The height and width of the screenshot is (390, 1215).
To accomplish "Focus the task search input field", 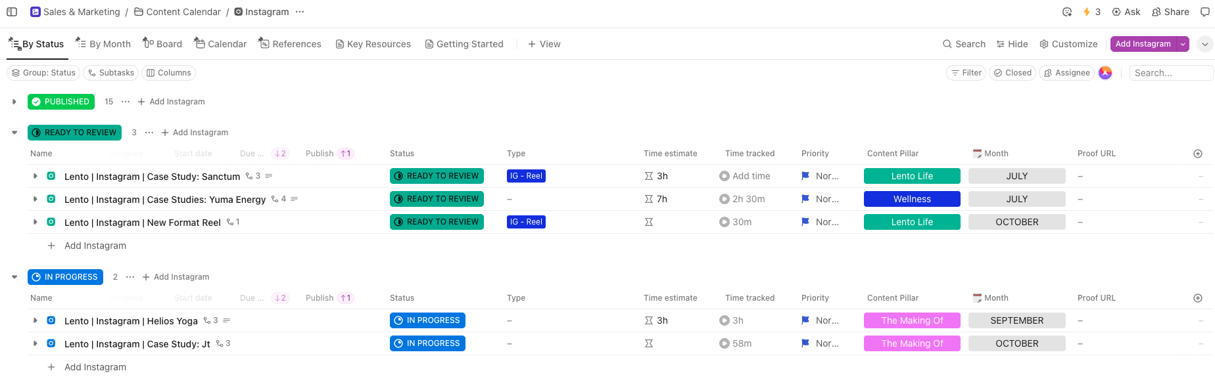I will [x=1170, y=73].
